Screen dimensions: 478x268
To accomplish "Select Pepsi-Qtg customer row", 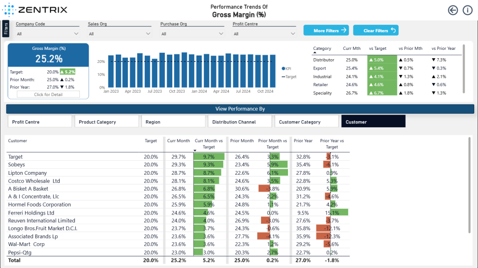I will point(178,252).
